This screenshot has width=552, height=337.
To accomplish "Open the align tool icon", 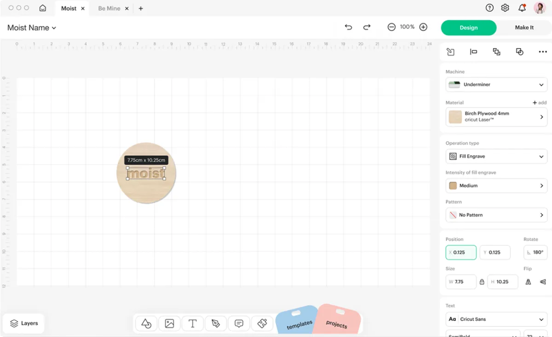I will [473, 52].
